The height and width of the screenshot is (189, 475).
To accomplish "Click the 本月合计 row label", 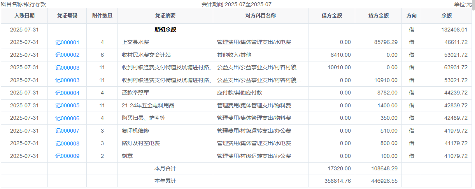I will pyautogui.click(x=165, y=168).
